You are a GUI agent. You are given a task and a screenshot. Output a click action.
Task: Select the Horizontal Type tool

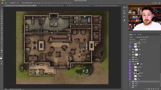pos(2,43)
